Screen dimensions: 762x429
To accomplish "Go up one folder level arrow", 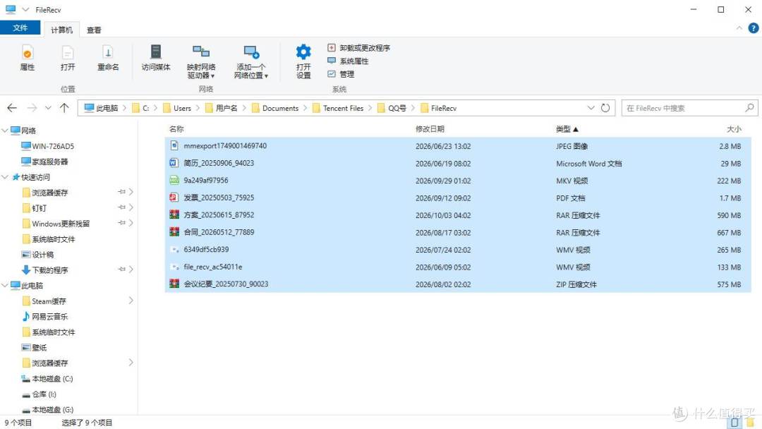I will pyautogui.click(x=64, y=108).
